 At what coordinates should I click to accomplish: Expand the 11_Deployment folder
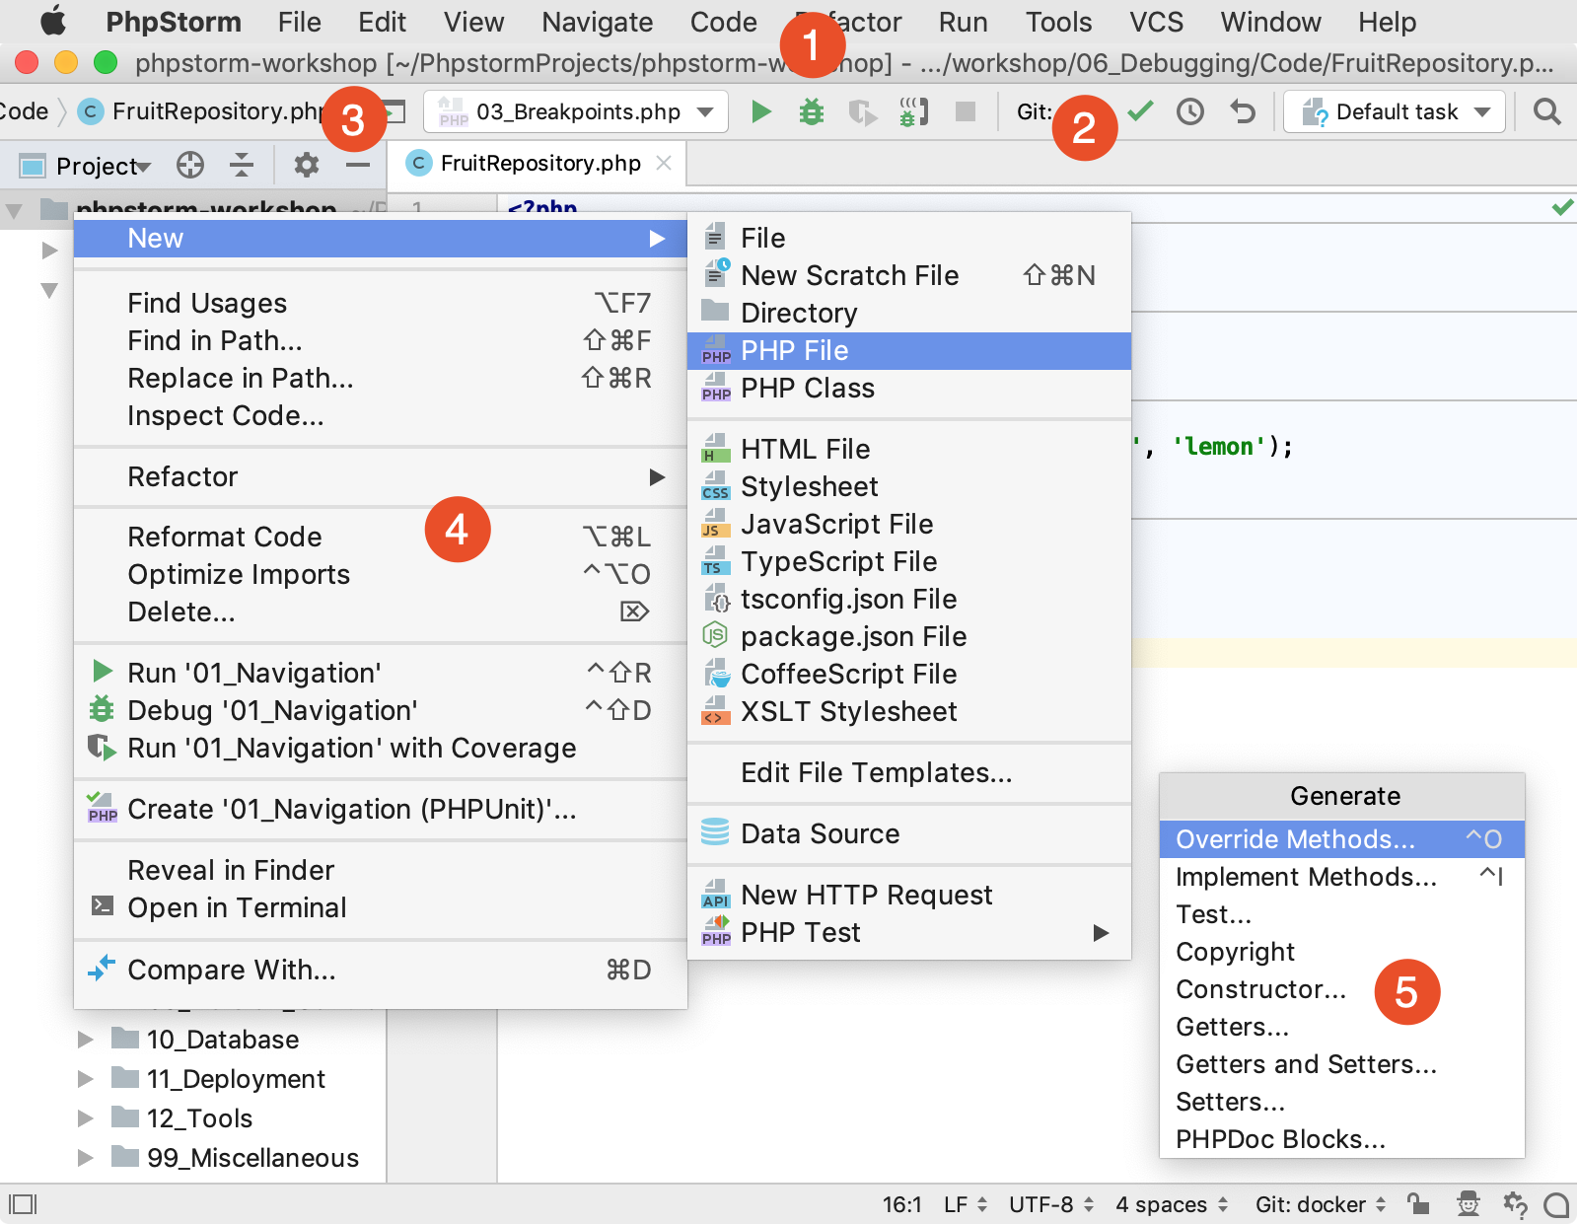[86, 1079]
